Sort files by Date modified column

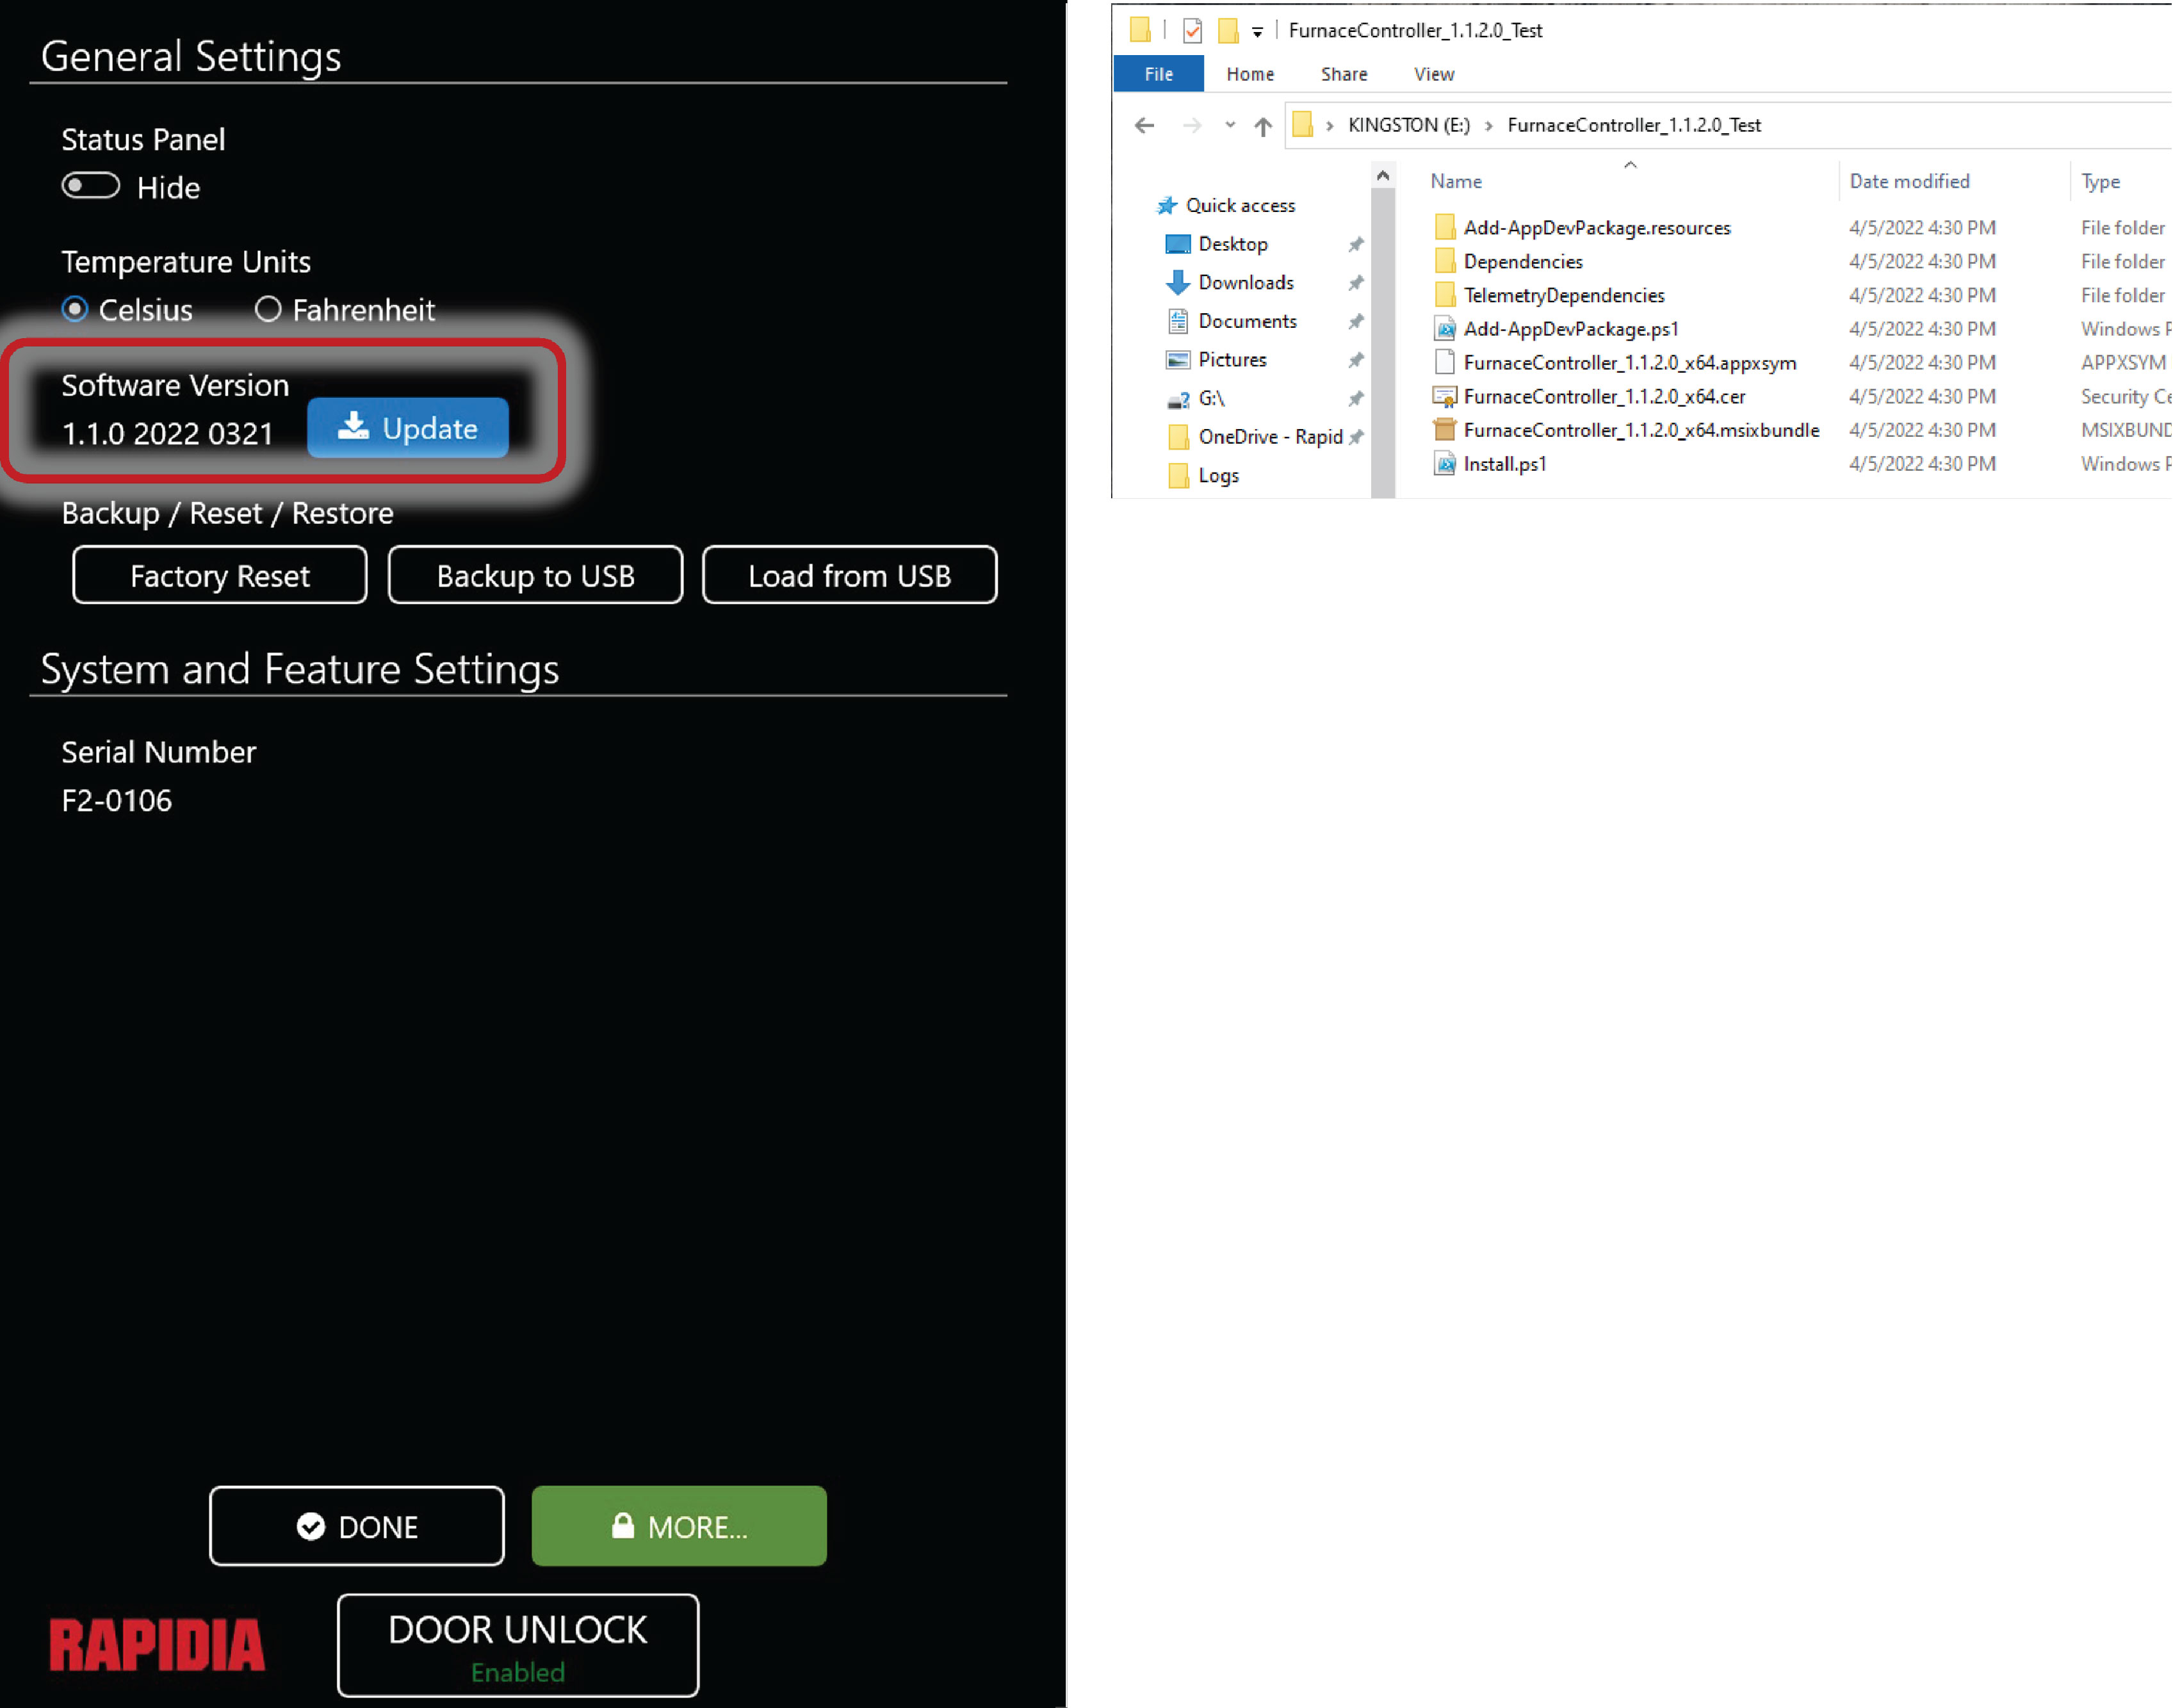coord(1908,181)
